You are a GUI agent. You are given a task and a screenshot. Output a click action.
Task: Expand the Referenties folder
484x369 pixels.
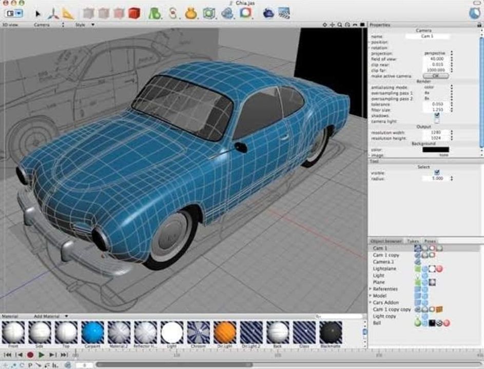point(371,289)
